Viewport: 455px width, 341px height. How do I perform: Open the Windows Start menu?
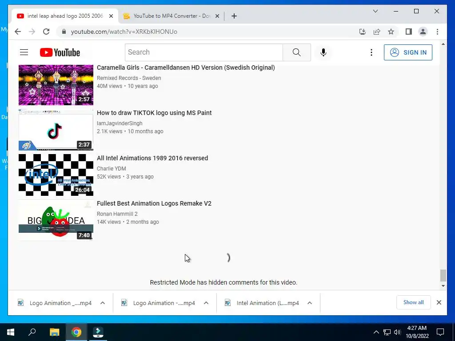point(11,332)
